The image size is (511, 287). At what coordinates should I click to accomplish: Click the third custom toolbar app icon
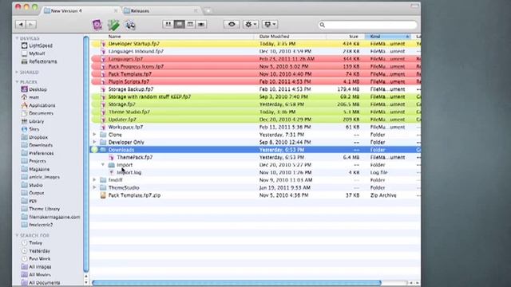click(x=130, y=25)
